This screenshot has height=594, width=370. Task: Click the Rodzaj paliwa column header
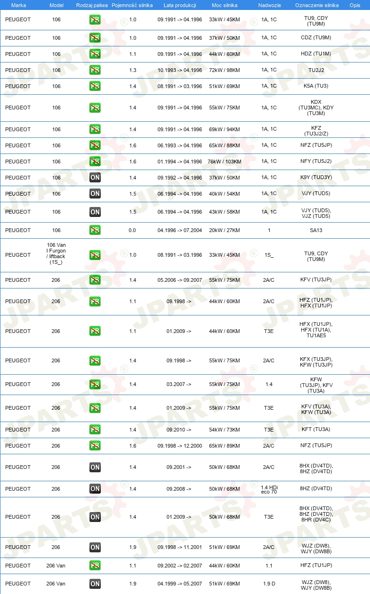(92, 5)
